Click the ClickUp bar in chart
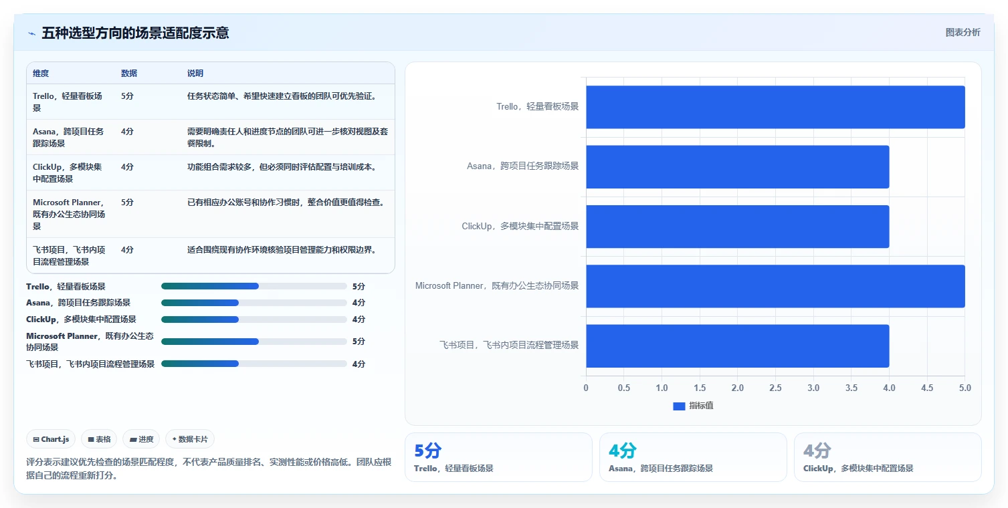The width and height of the screenshot is (1008, 508). click(x=738, y=226)
